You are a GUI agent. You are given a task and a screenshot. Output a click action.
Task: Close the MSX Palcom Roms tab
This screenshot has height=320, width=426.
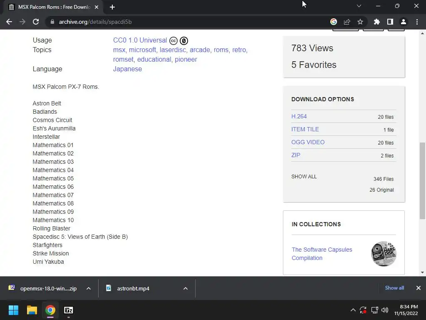tap(97, 7)
